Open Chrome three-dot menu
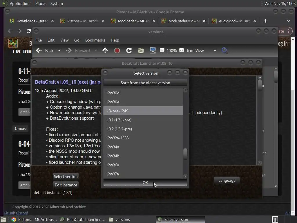297x223 pixels. coord(289,31)
